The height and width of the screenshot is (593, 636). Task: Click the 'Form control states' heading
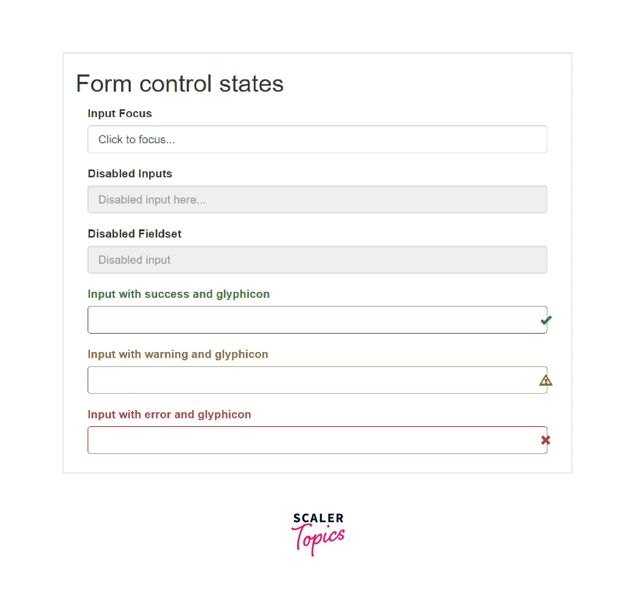tap(180, 83)
